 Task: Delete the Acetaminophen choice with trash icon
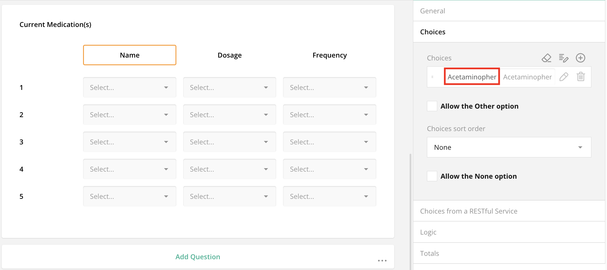point(581,77)
